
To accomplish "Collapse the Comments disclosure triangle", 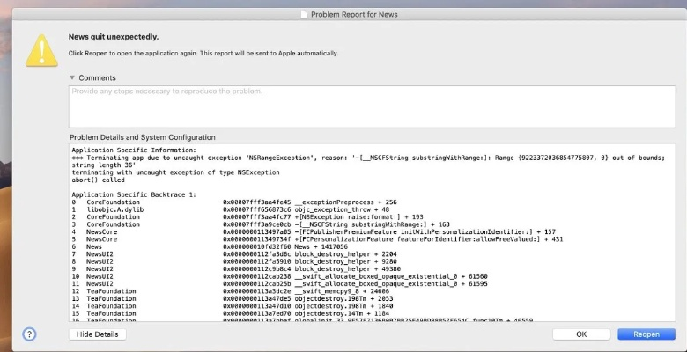I will [x=73, y=78].
